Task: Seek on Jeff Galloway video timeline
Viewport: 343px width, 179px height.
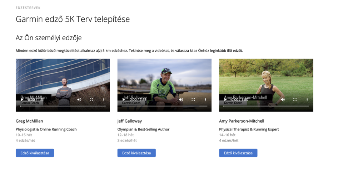Action: (164, 106)
